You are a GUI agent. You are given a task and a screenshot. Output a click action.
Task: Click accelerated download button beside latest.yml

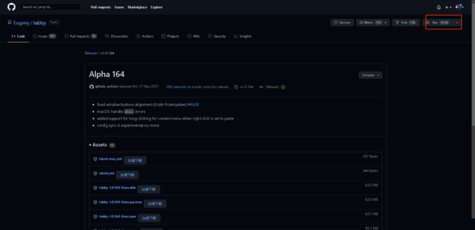click(x=127, y=175)
